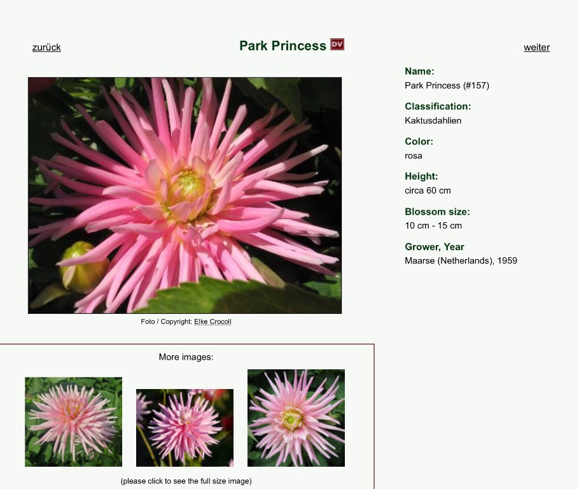579x489 pixels.
Task: Click the 'Name:' label
Action: (419, 71)
